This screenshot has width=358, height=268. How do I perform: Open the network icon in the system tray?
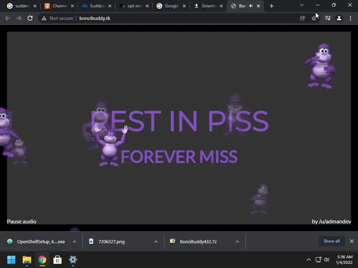[318, 260]
